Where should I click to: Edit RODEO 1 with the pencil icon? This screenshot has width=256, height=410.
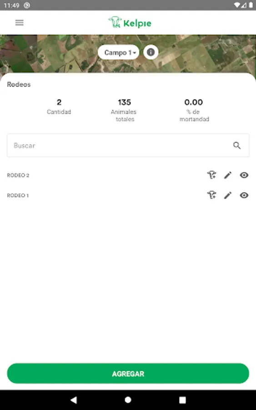227,195
